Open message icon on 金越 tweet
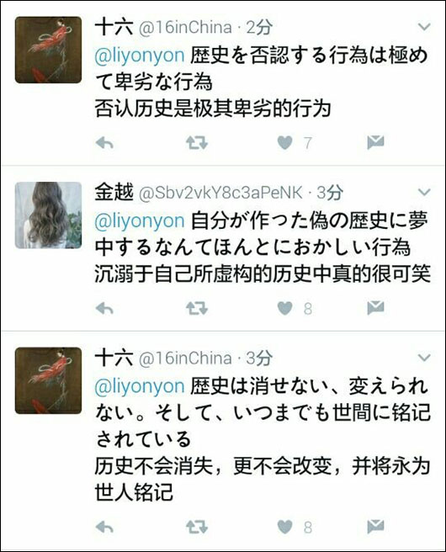Image resolution: width=446 pixels, height=552 pixels. (375, 307)
